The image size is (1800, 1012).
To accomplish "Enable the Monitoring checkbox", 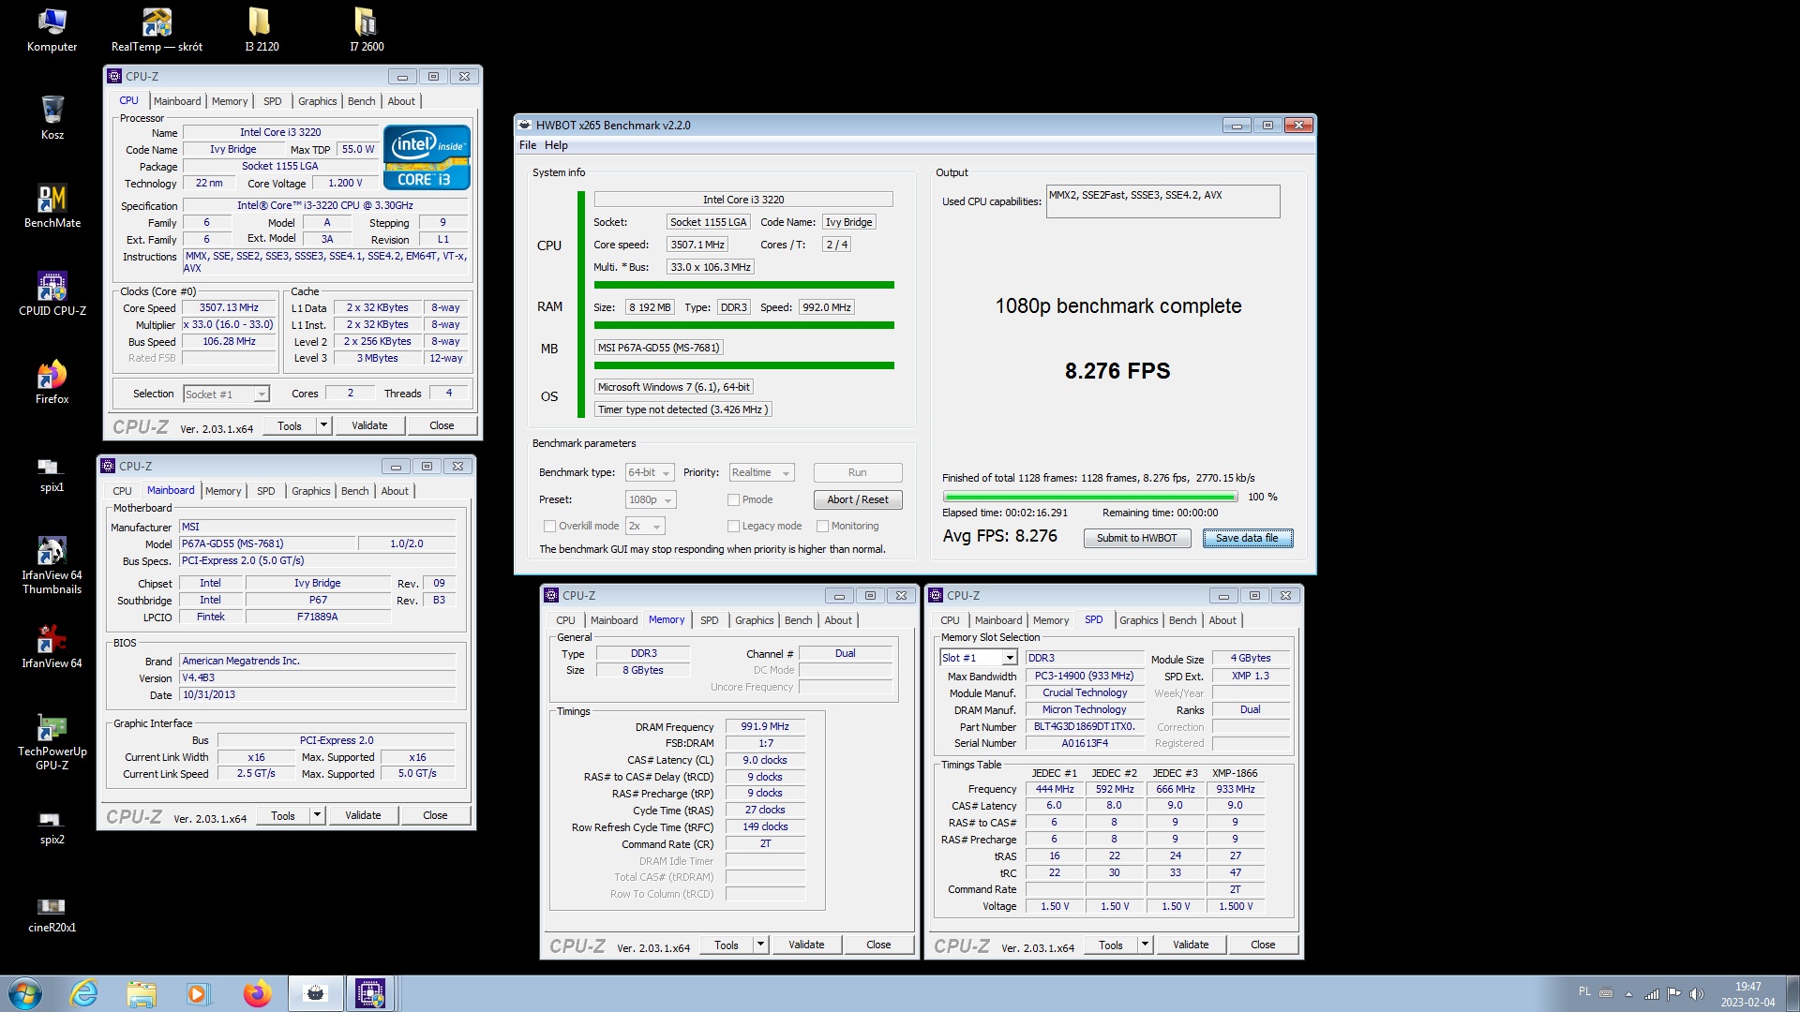I will point(822,526).
